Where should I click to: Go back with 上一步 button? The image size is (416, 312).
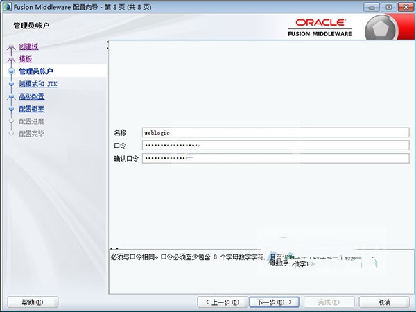(x=223, y=302)
